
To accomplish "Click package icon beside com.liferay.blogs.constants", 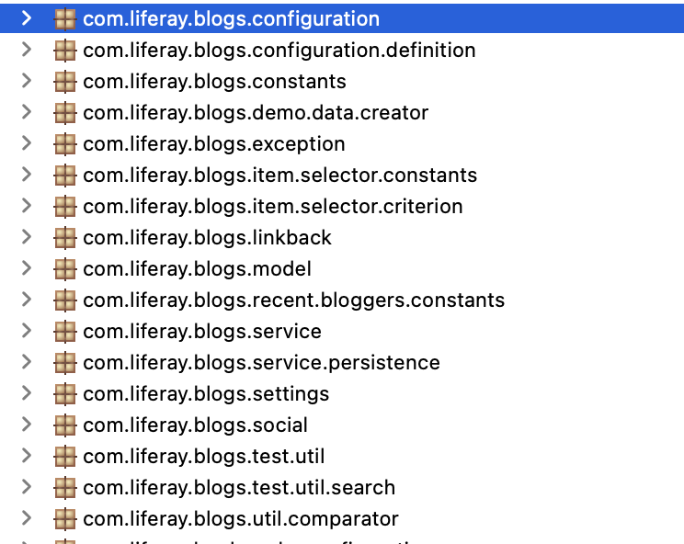I will click(65, 82).
